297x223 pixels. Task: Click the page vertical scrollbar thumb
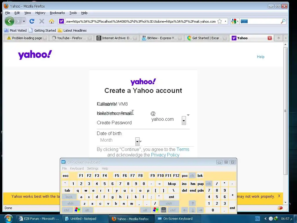point(285,111)
